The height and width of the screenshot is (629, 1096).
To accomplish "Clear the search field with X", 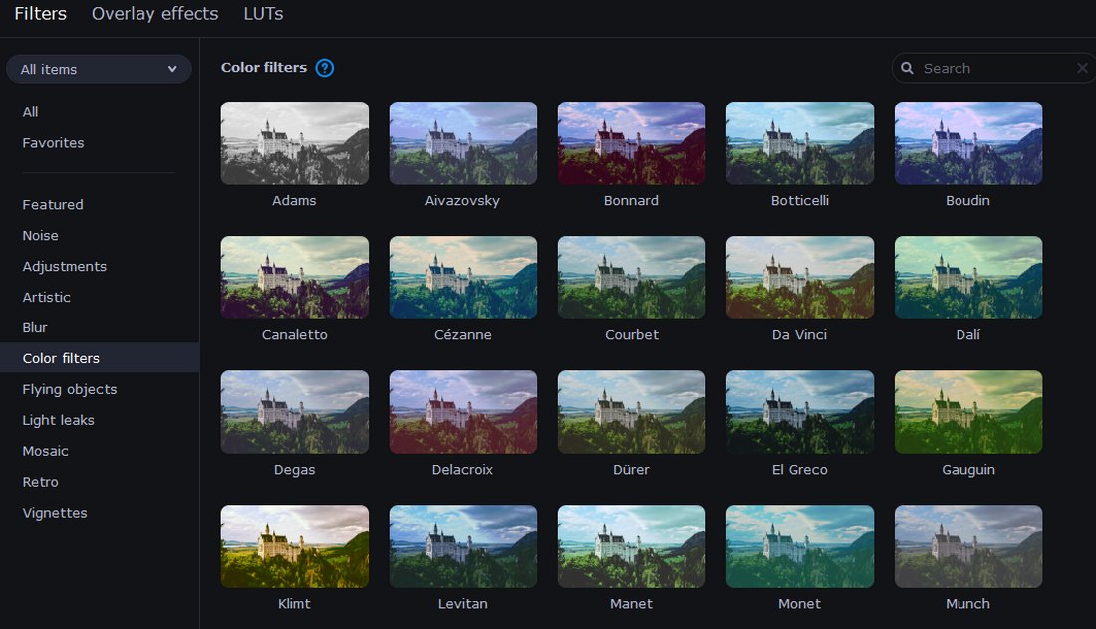I will click(1082, 68).
